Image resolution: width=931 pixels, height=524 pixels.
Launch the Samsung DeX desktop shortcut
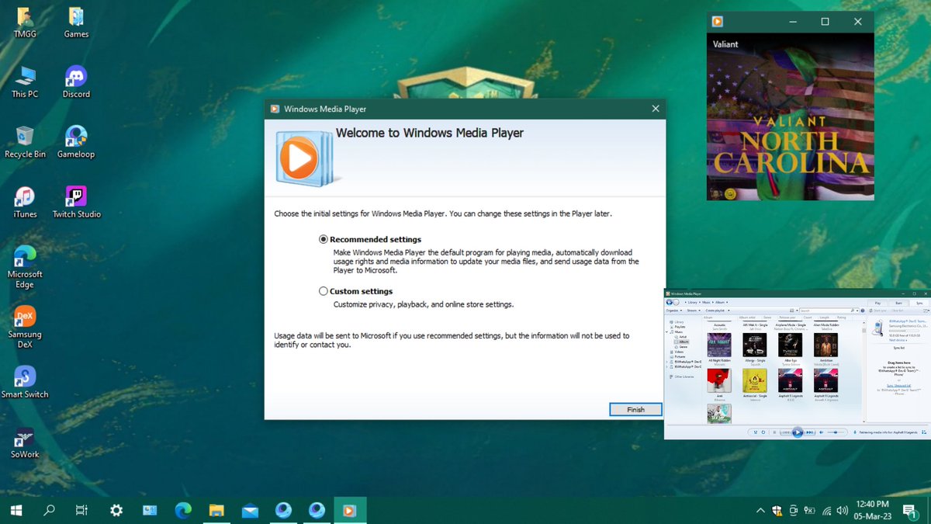click(x=25, y=327)
